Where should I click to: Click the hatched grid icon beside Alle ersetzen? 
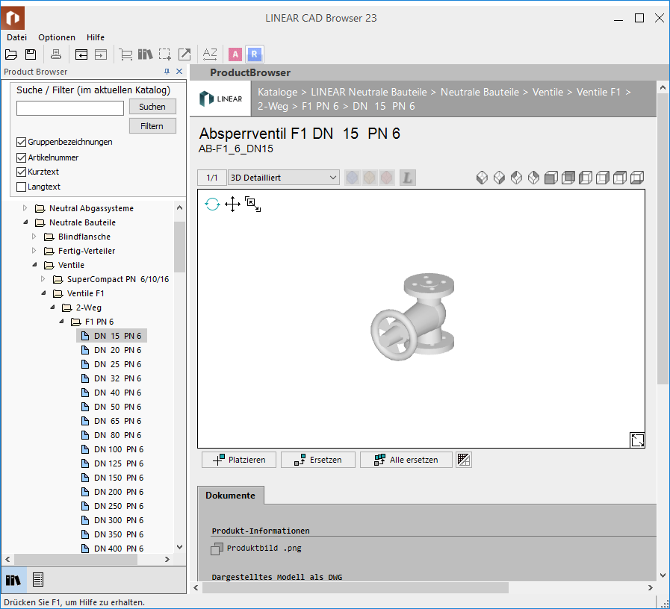(464, 460)
